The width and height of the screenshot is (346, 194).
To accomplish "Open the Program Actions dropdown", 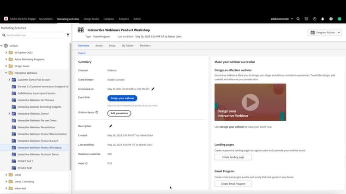I will coord(325,33).
